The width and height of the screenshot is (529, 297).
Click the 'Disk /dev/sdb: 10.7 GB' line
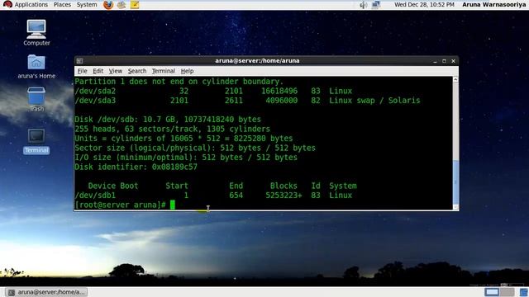(168, 120)
